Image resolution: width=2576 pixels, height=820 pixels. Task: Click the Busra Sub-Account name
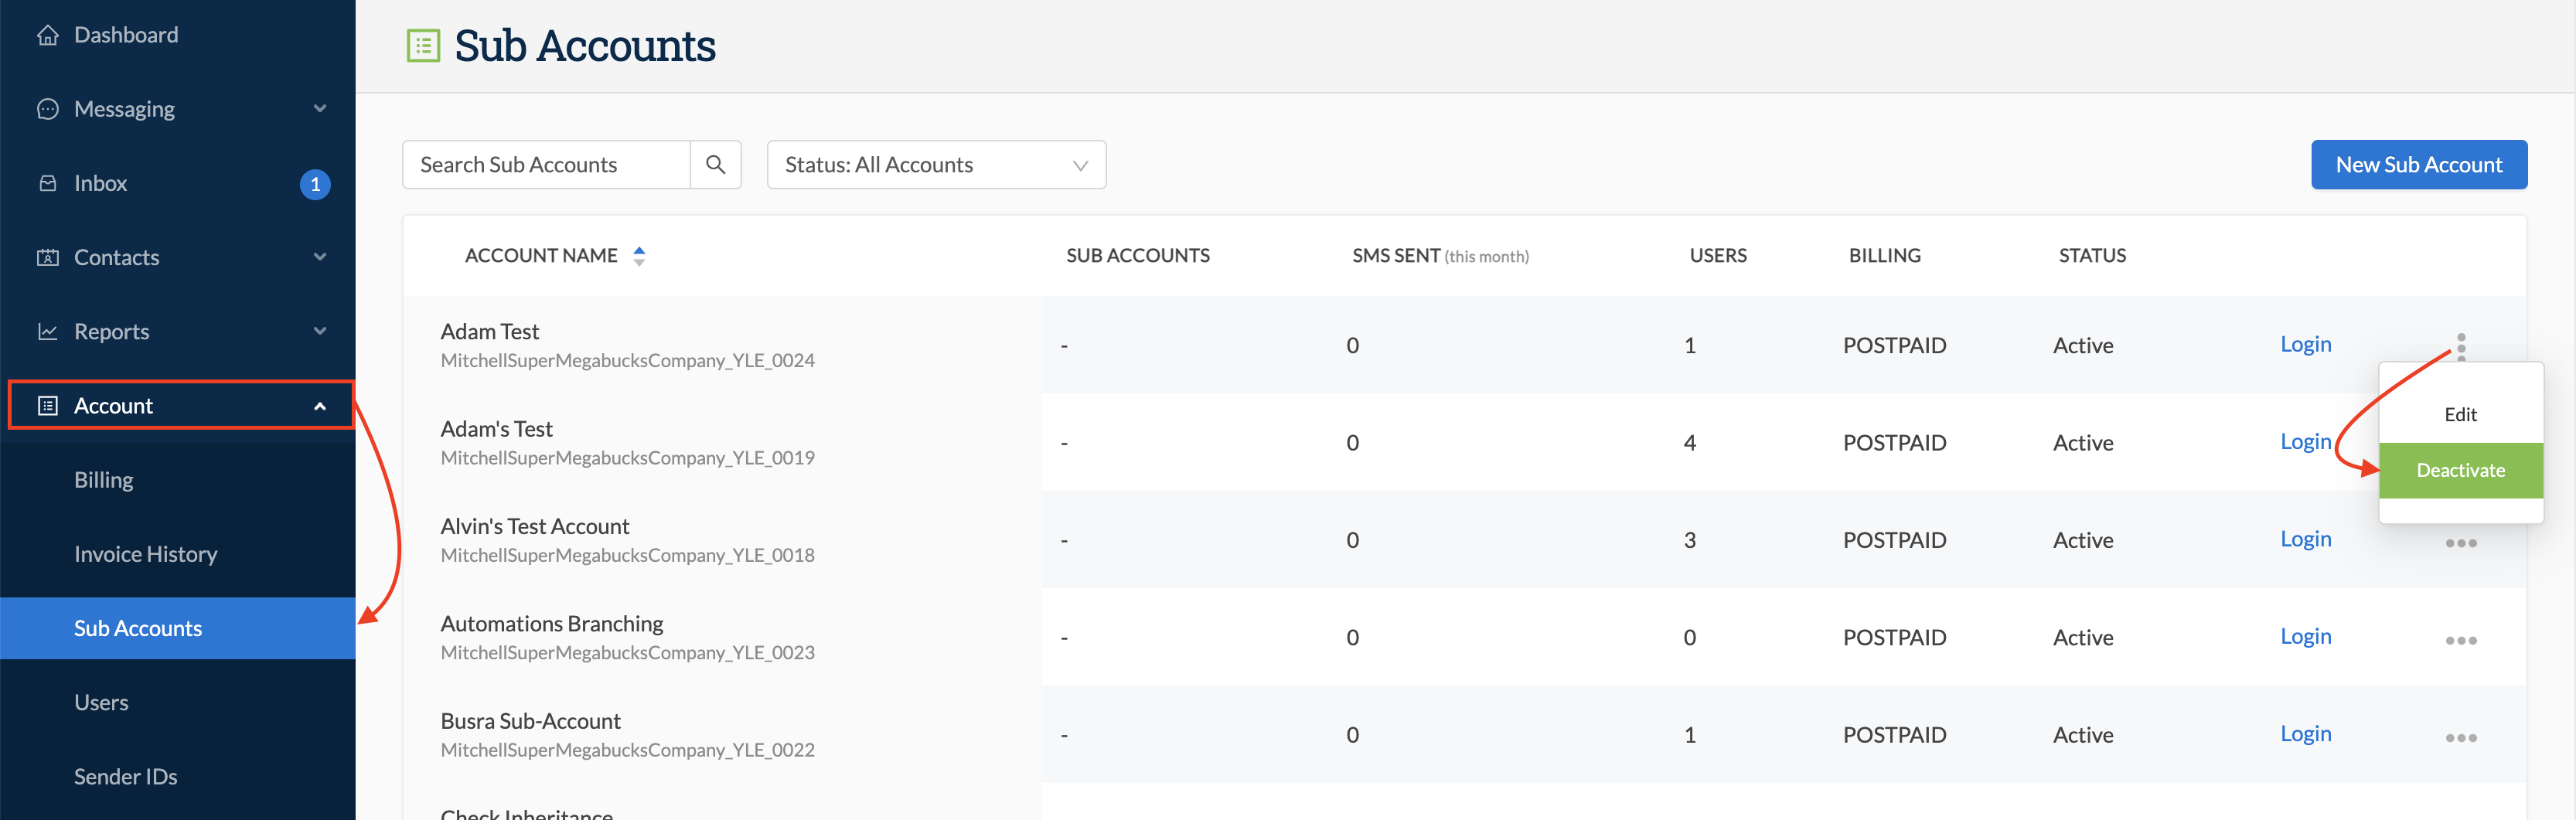[530, 721]
